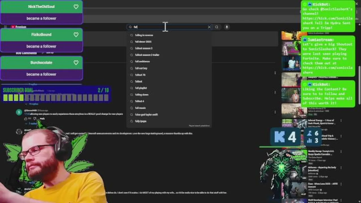This screenshot has height=203, width=361.
Task: Select the "fall playlist" suggestion
Action: 169,88
